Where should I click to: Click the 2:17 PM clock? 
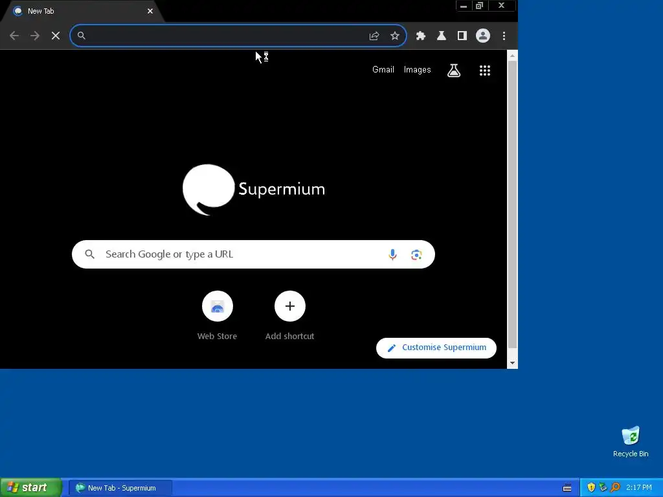[x=639, y=488]
